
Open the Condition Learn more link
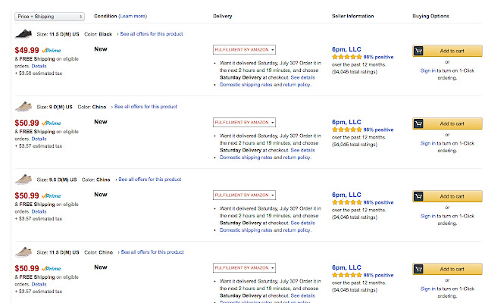(133, 16)
